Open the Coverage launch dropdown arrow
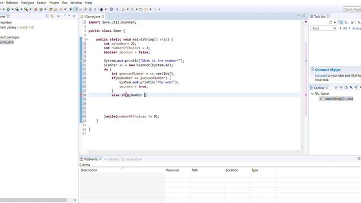The width and height of the screenshot is (361, 203). click(x=21, y=9)
